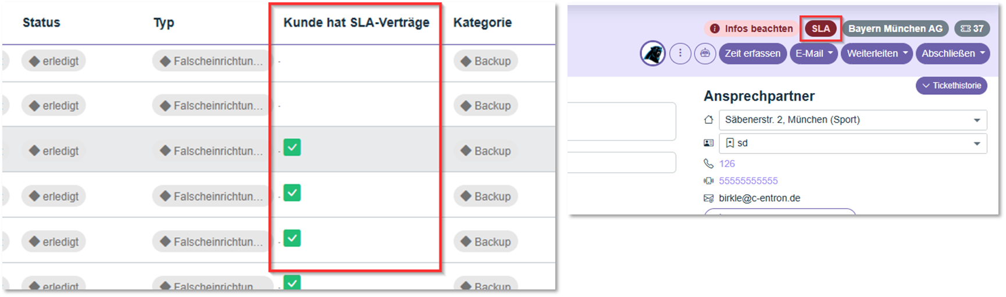
Task: Click the house address icon under Ansprechpartner
Action: (x=708, y=120)
